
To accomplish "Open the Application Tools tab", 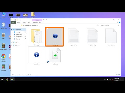I will 37,22.
